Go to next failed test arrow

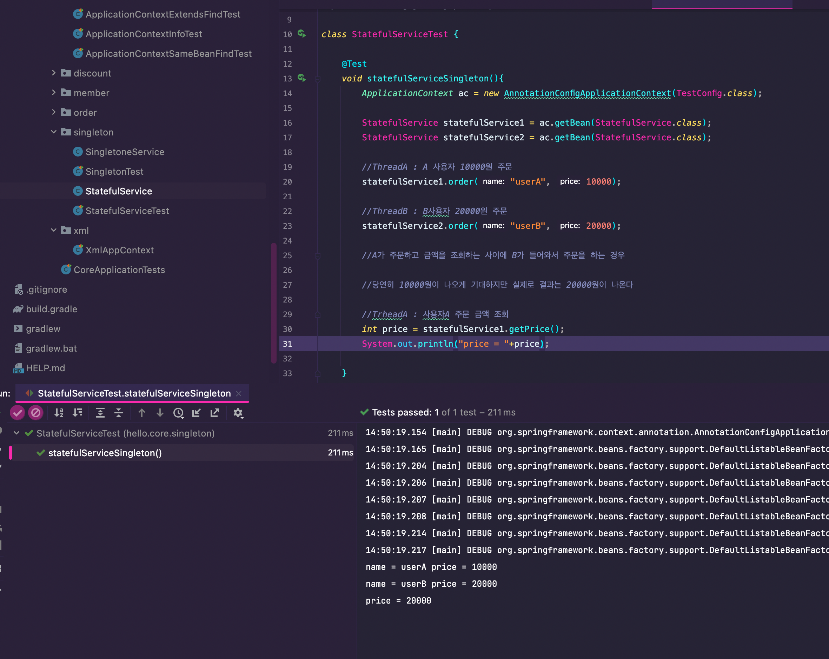160,413
